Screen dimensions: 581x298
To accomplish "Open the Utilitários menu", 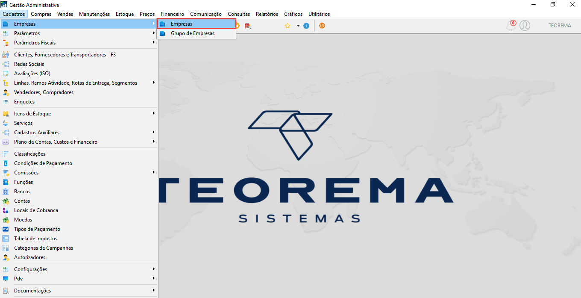I will (319, 14).
